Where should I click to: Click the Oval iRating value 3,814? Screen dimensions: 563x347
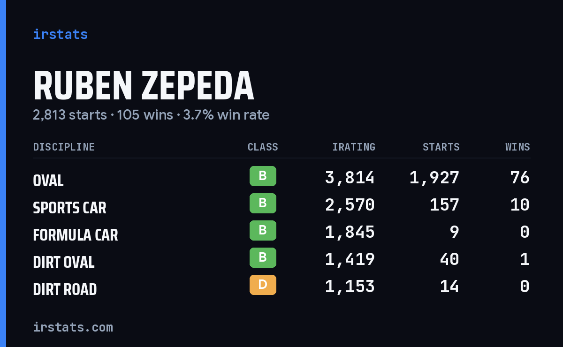350,178
